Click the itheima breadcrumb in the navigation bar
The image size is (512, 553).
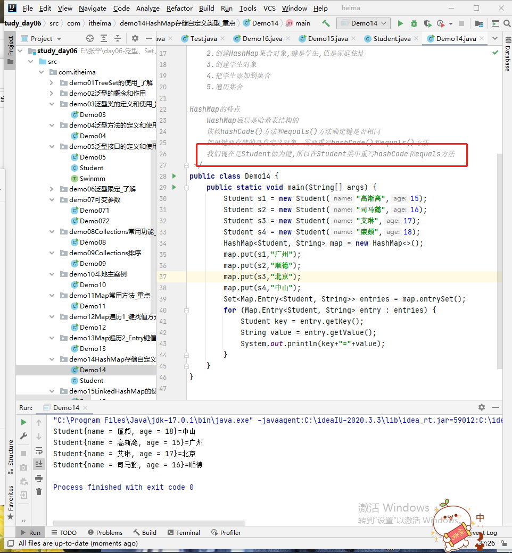point(100,23)
